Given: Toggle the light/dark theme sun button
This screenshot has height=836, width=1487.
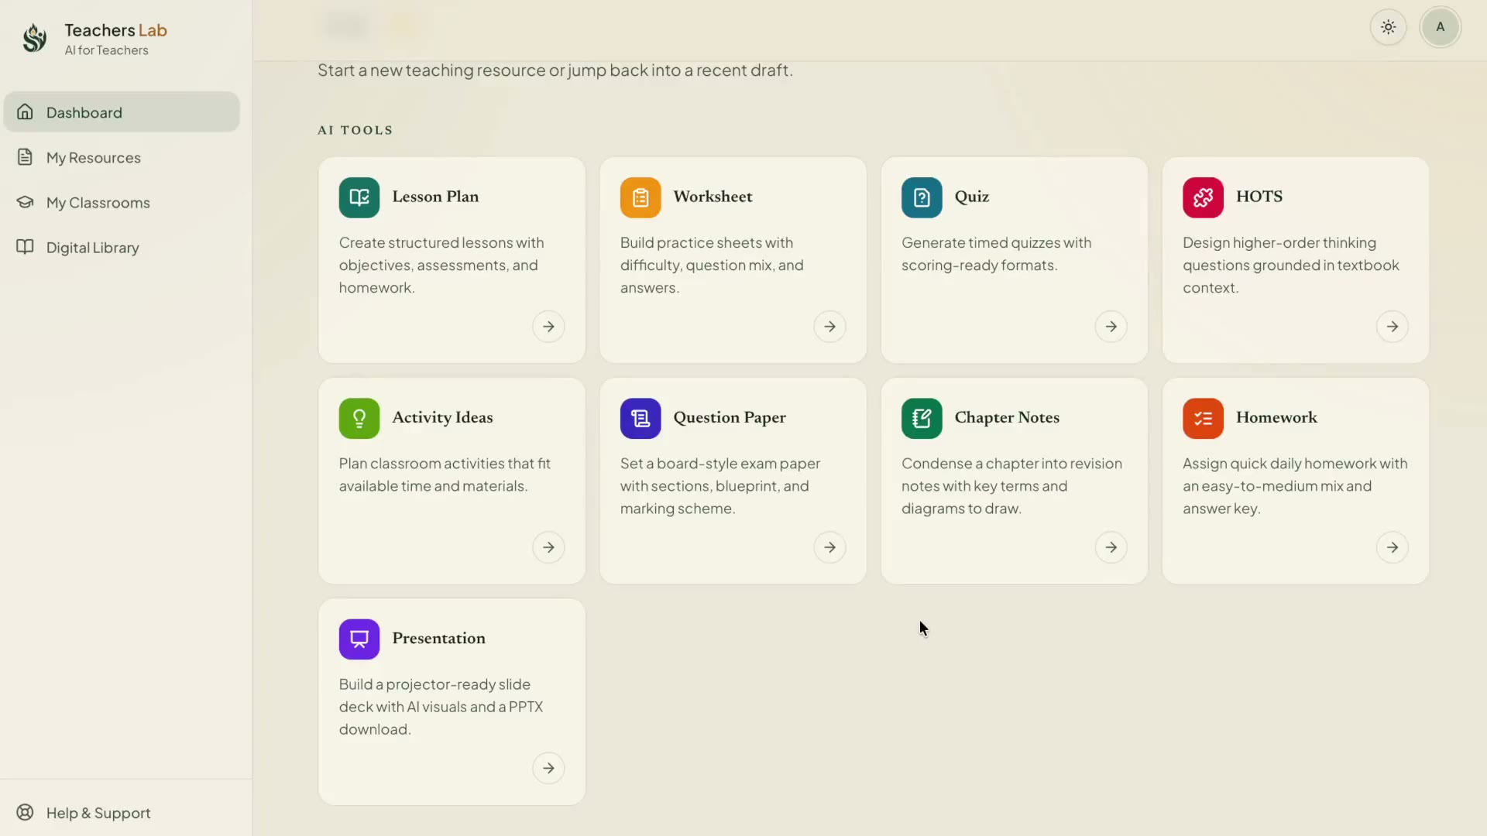Looking at the screenshot, I should pos(1388,27).
